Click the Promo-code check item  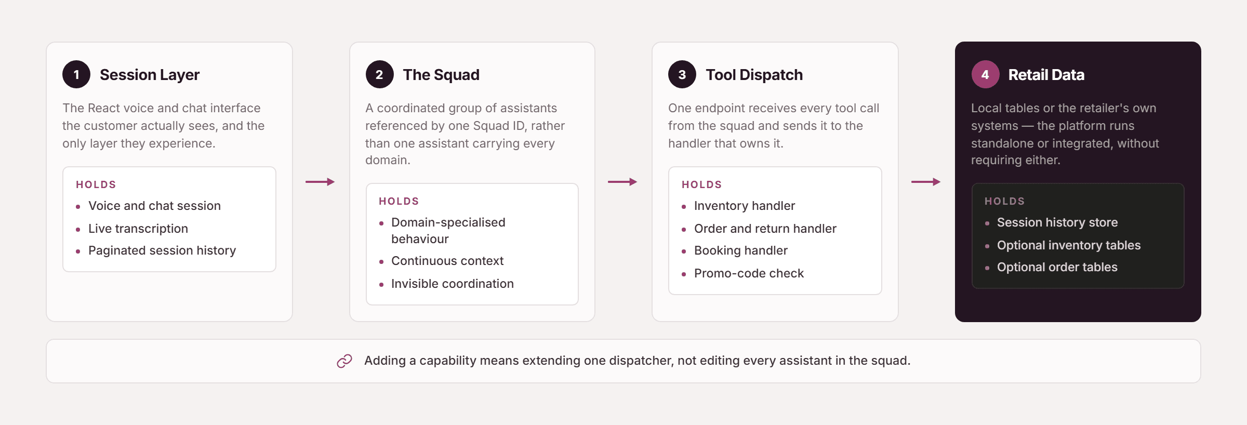749,273
